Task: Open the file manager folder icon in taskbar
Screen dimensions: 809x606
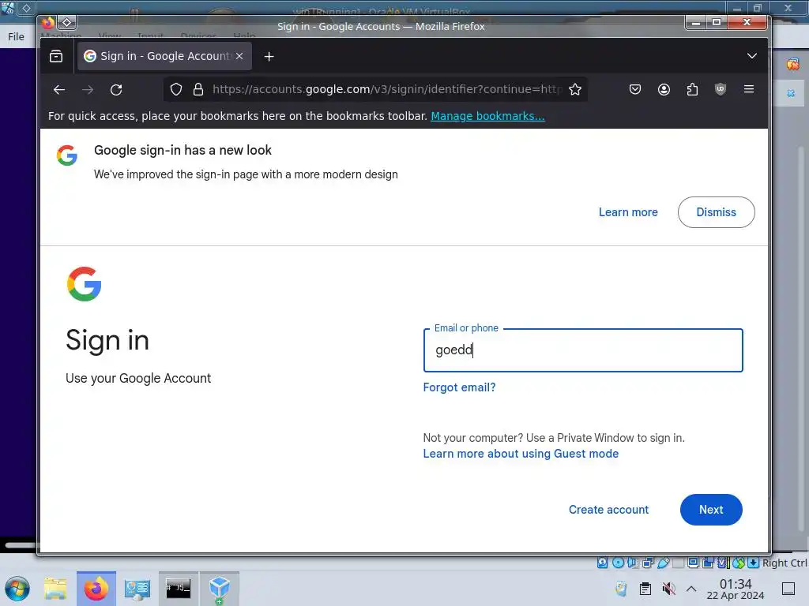Action: [55, 589]
